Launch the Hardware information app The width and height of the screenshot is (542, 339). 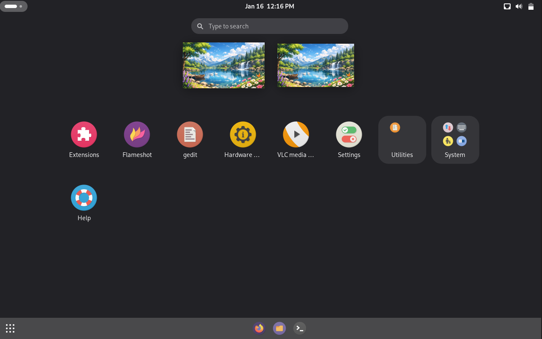click(243, 134)
